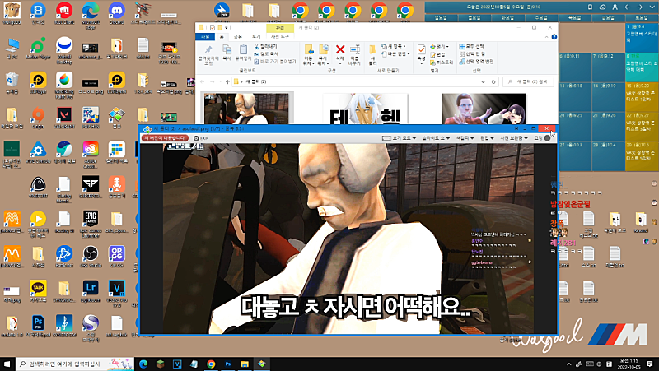Open the view mode dropdown in Honeyview
Viewport: 659px width, 371px height.
pyautogui.click(x=399, y=138)
